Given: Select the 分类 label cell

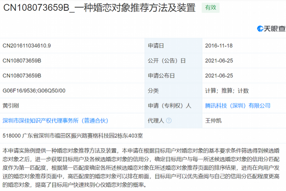Looking at the screenshot, I should (x=173, y=90).
